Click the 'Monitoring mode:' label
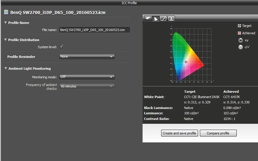Viewport: 258px width, 161px height. [44, 77]
